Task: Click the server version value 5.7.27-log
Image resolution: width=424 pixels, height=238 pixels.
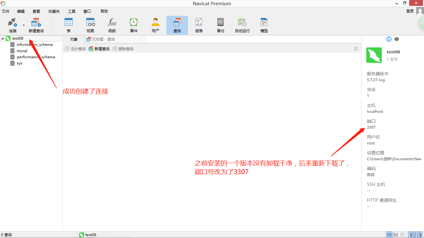Action: point(376,80)
